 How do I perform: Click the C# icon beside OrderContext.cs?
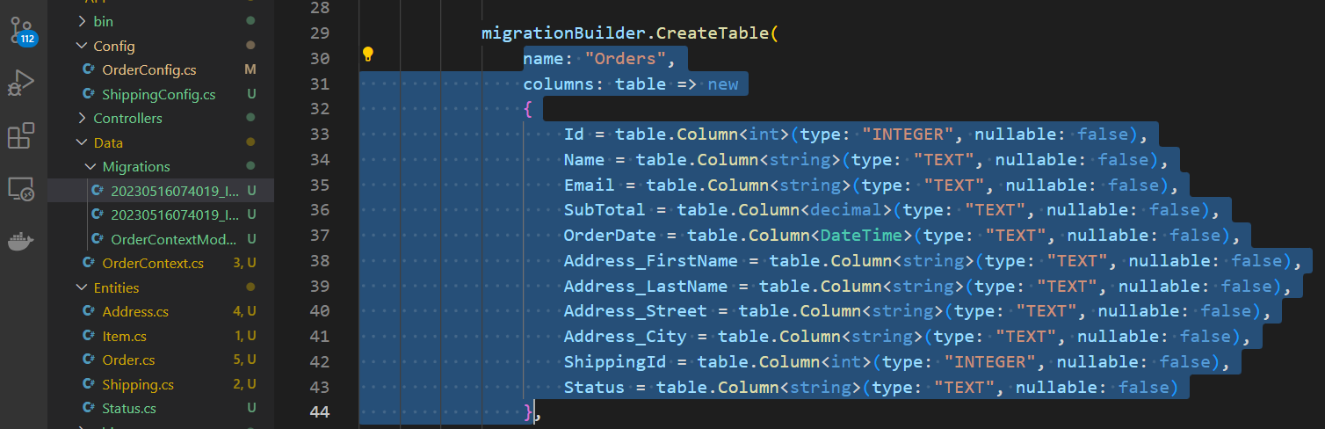(x=89, y=263)
